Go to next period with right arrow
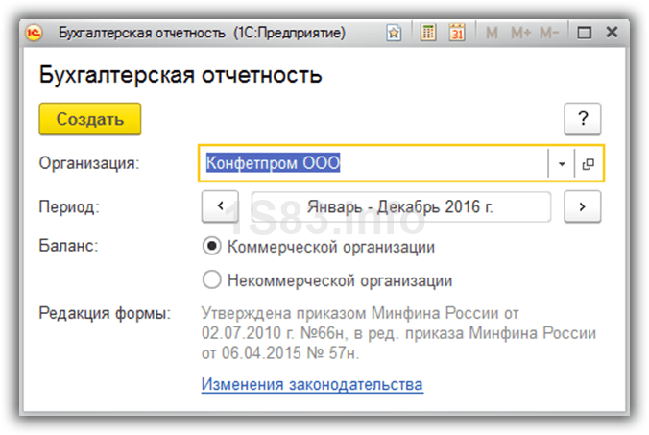The height and width of the screenshot is (435, 649). click(583, 206)
